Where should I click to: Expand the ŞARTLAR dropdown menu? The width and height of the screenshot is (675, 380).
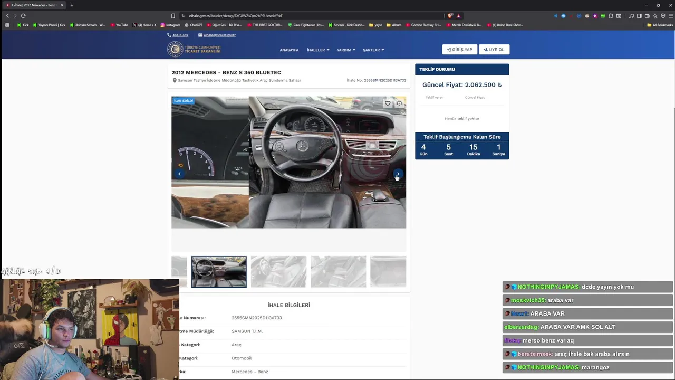pyautogui.click(x=373, y=50)
